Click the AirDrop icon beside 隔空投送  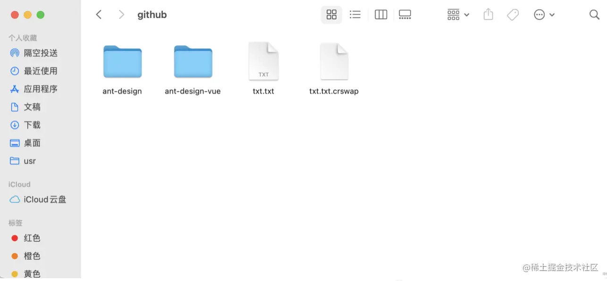point(15,53)
